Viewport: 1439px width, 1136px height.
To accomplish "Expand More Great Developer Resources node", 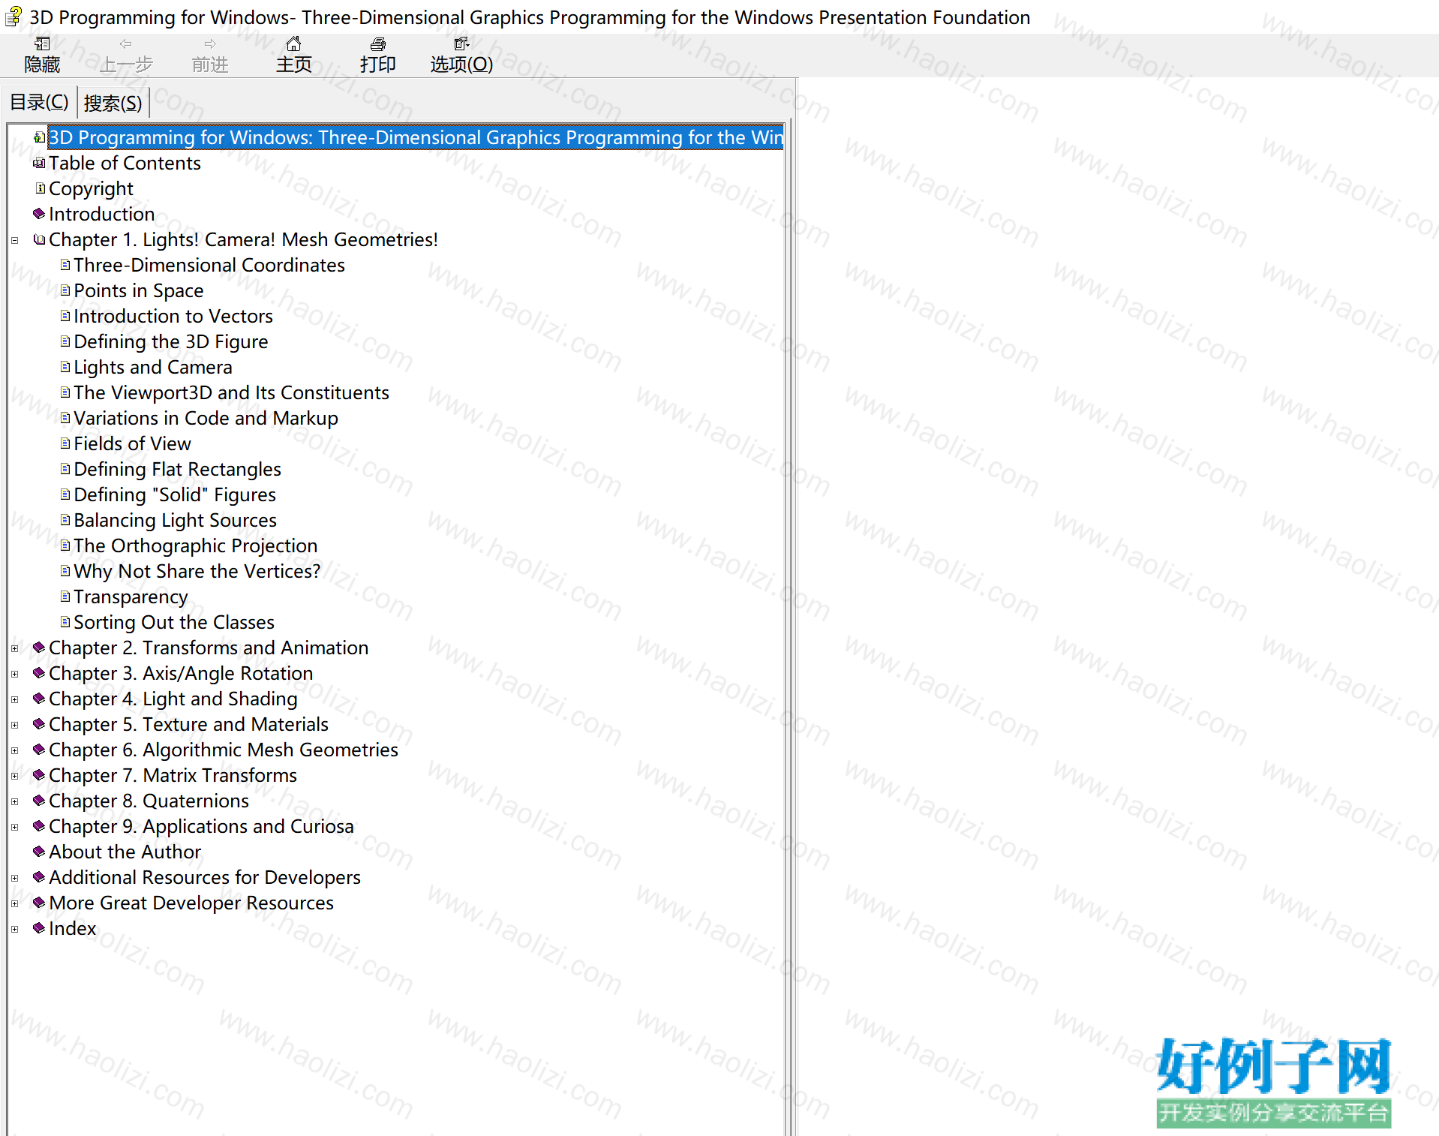I will click(14, 904).
